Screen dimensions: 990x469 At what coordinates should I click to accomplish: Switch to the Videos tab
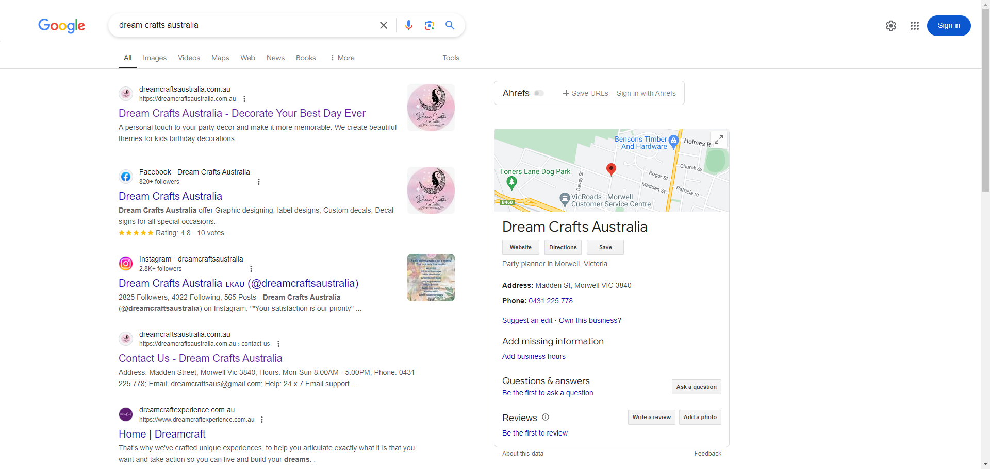click(189, 58)
